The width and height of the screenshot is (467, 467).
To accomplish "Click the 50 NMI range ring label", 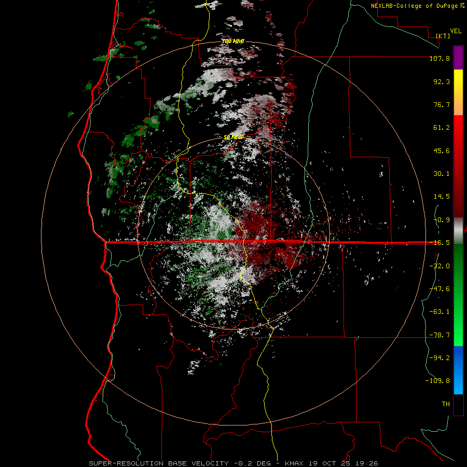I will (x=233, y=137).
